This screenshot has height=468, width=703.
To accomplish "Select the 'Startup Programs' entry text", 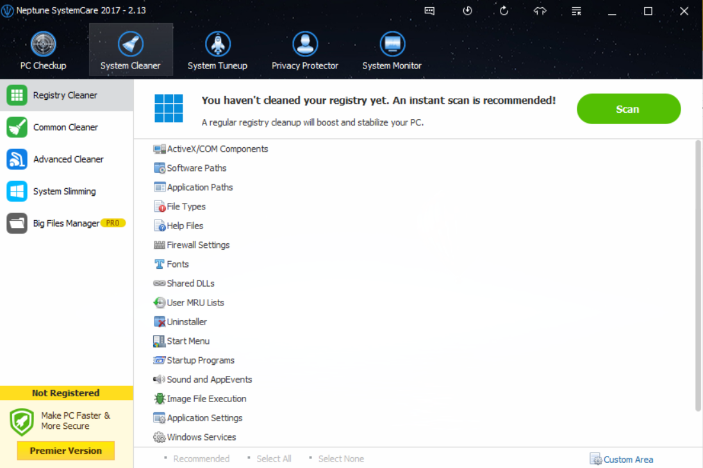I will [x=201, y=360].
